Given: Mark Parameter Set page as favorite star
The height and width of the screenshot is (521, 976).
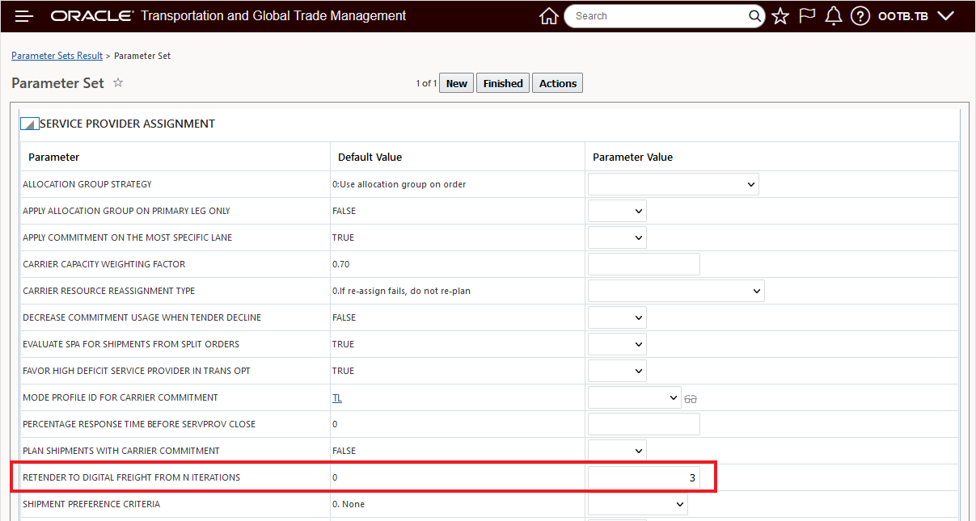Looking at the screenshot, I should (118, 82).
